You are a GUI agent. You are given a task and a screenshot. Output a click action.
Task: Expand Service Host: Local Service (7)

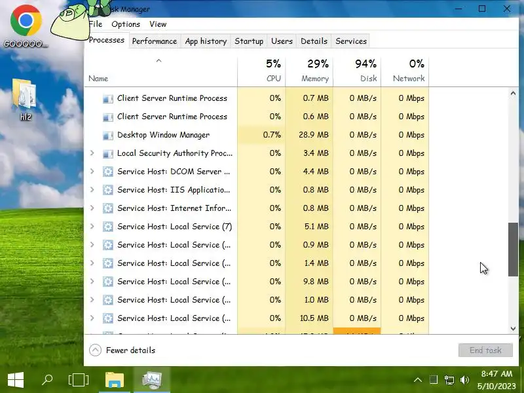pos(92,227)
